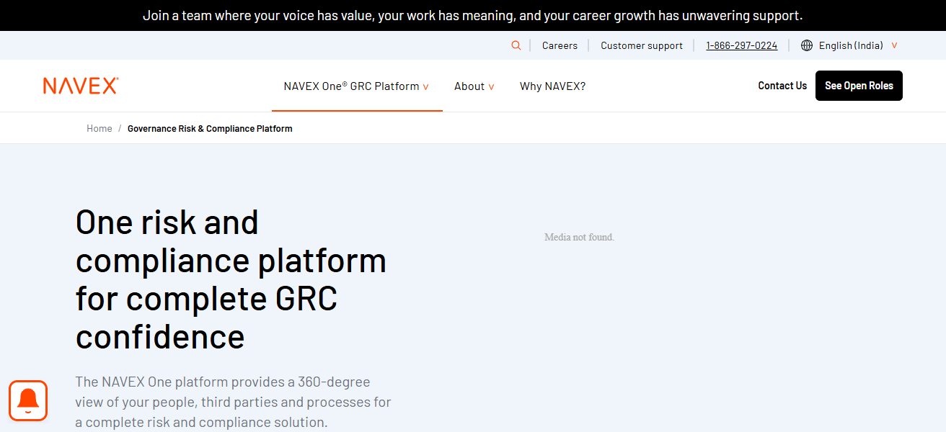
Task: Click chevron beside NAVEX One GRC Platform
Action: click(x=426, y=87)
